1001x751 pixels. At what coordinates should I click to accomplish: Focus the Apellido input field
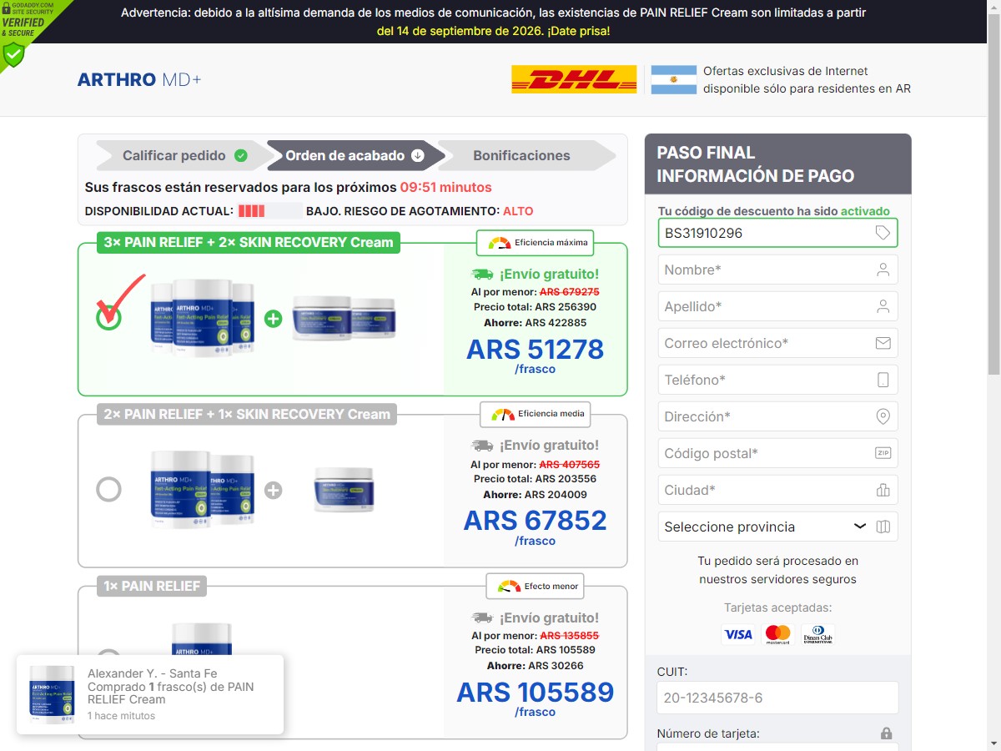(777, 306)
